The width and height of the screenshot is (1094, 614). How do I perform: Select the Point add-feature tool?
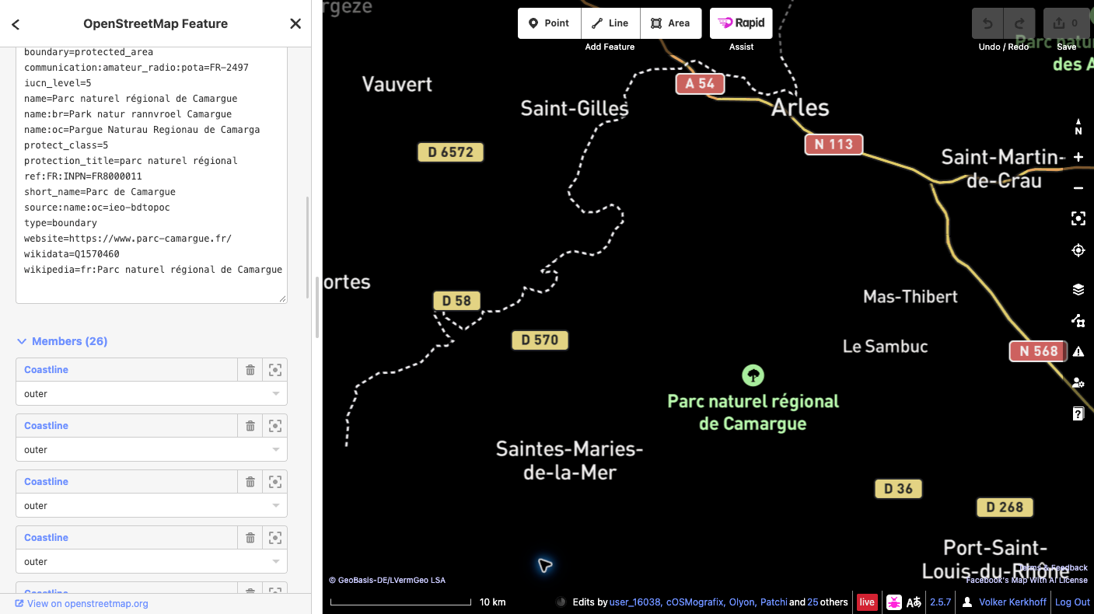(549, 23)
